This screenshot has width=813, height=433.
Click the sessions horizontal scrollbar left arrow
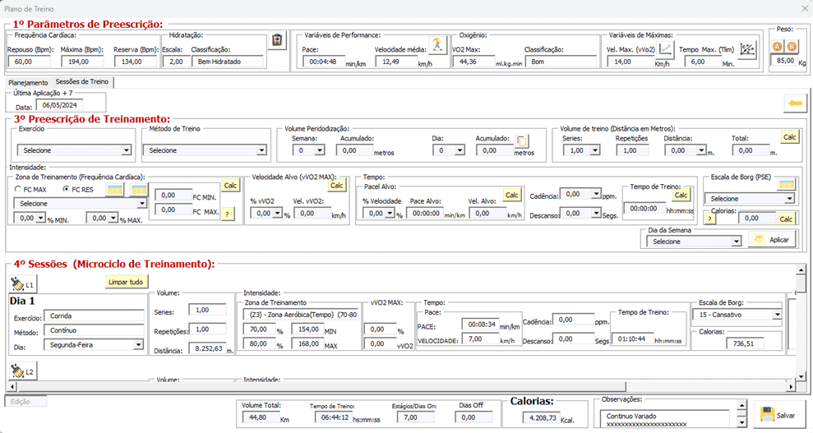[12, 386]
